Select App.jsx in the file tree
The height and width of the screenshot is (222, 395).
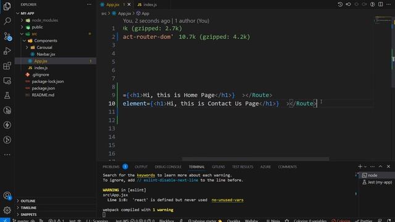point(55,61)
